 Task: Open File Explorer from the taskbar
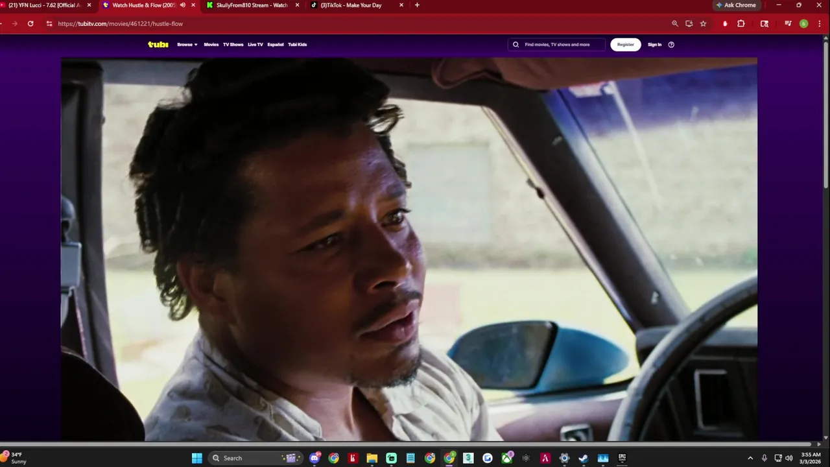coord(372,458)
